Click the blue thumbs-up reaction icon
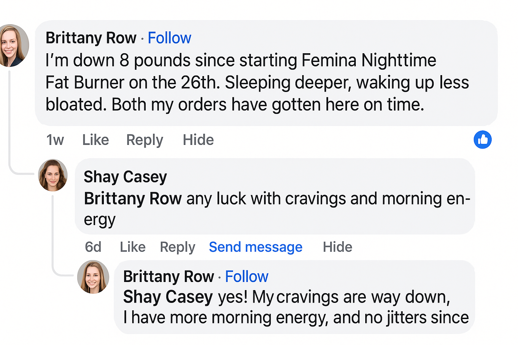Image resolution: width=518 pixels, height=345 pixels. pos(482,139)
